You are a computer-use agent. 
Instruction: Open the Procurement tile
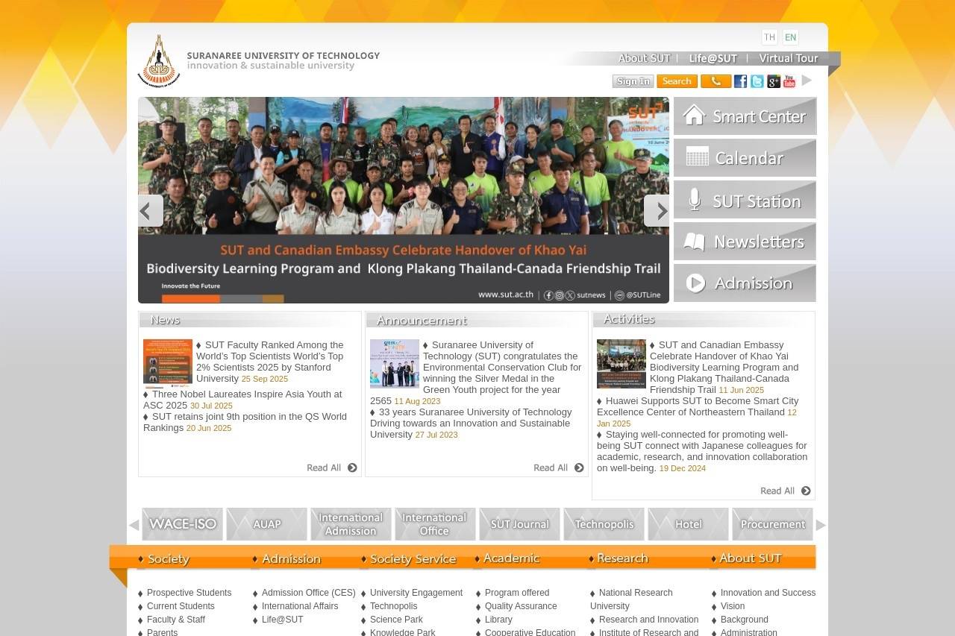click(772, 524)
